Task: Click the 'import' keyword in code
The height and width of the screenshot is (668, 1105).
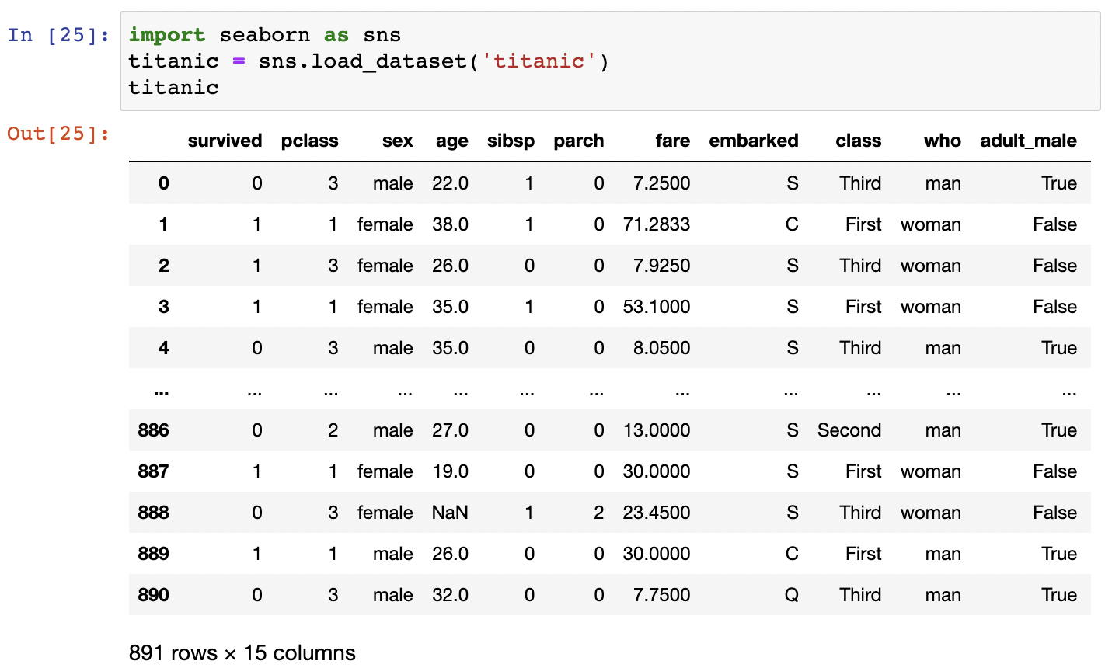Action: coord(167,35)
